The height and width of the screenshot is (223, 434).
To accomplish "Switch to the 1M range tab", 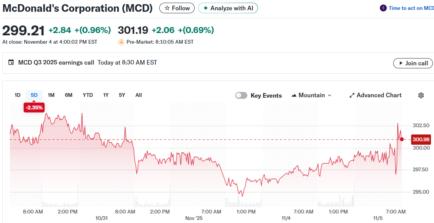I will pos(51,95).
